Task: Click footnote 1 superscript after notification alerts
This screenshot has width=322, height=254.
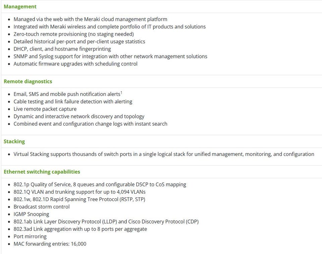Action: [x=121, y=93]
